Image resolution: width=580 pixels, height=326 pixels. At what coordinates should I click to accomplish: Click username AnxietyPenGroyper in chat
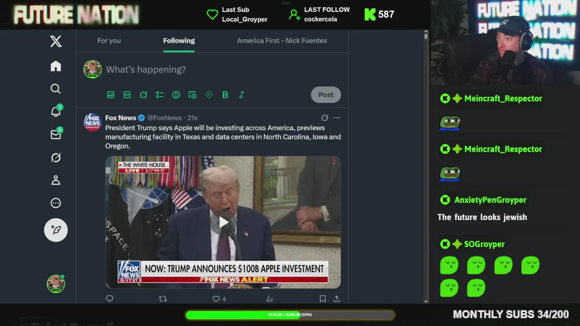[x=490, y=200]
